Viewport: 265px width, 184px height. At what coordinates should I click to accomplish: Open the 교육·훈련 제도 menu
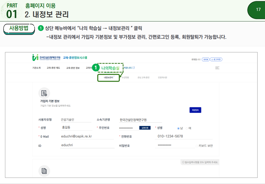point(53,68)
